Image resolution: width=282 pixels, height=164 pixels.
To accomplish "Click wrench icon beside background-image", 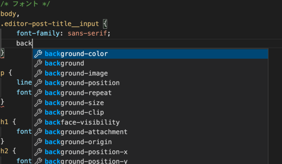I will pos(38,73).
